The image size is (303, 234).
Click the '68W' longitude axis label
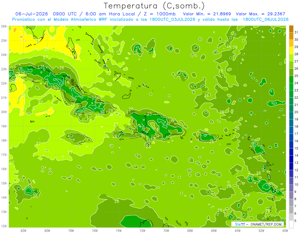190,230
